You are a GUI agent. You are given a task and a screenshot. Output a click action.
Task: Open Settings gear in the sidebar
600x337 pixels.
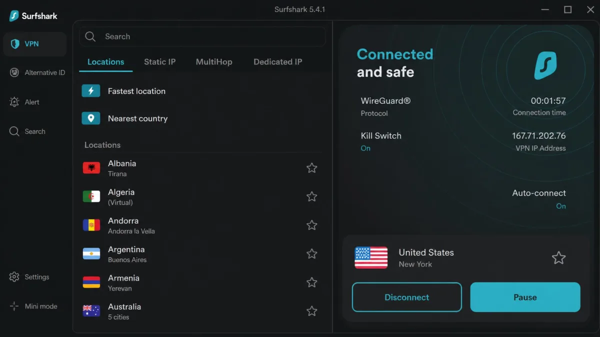coord(14,277)
